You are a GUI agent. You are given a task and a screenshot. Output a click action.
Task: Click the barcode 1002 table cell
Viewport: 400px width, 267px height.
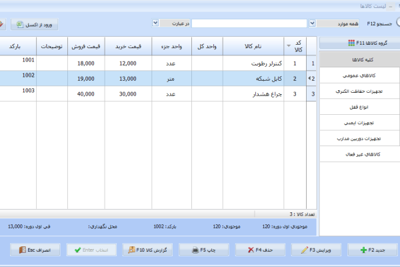click(18, 79)
